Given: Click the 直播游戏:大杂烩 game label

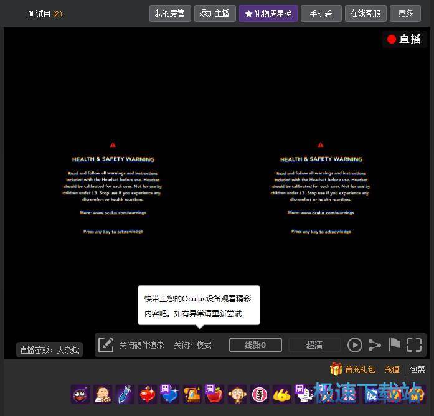Looking at the screenshot, I should [x=50, y=350].
